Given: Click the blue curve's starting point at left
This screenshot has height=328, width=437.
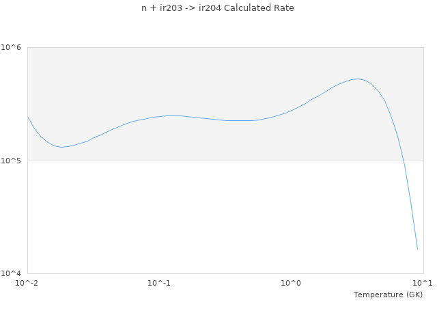Looking at the screenshot, I should (x=28, y=117).
